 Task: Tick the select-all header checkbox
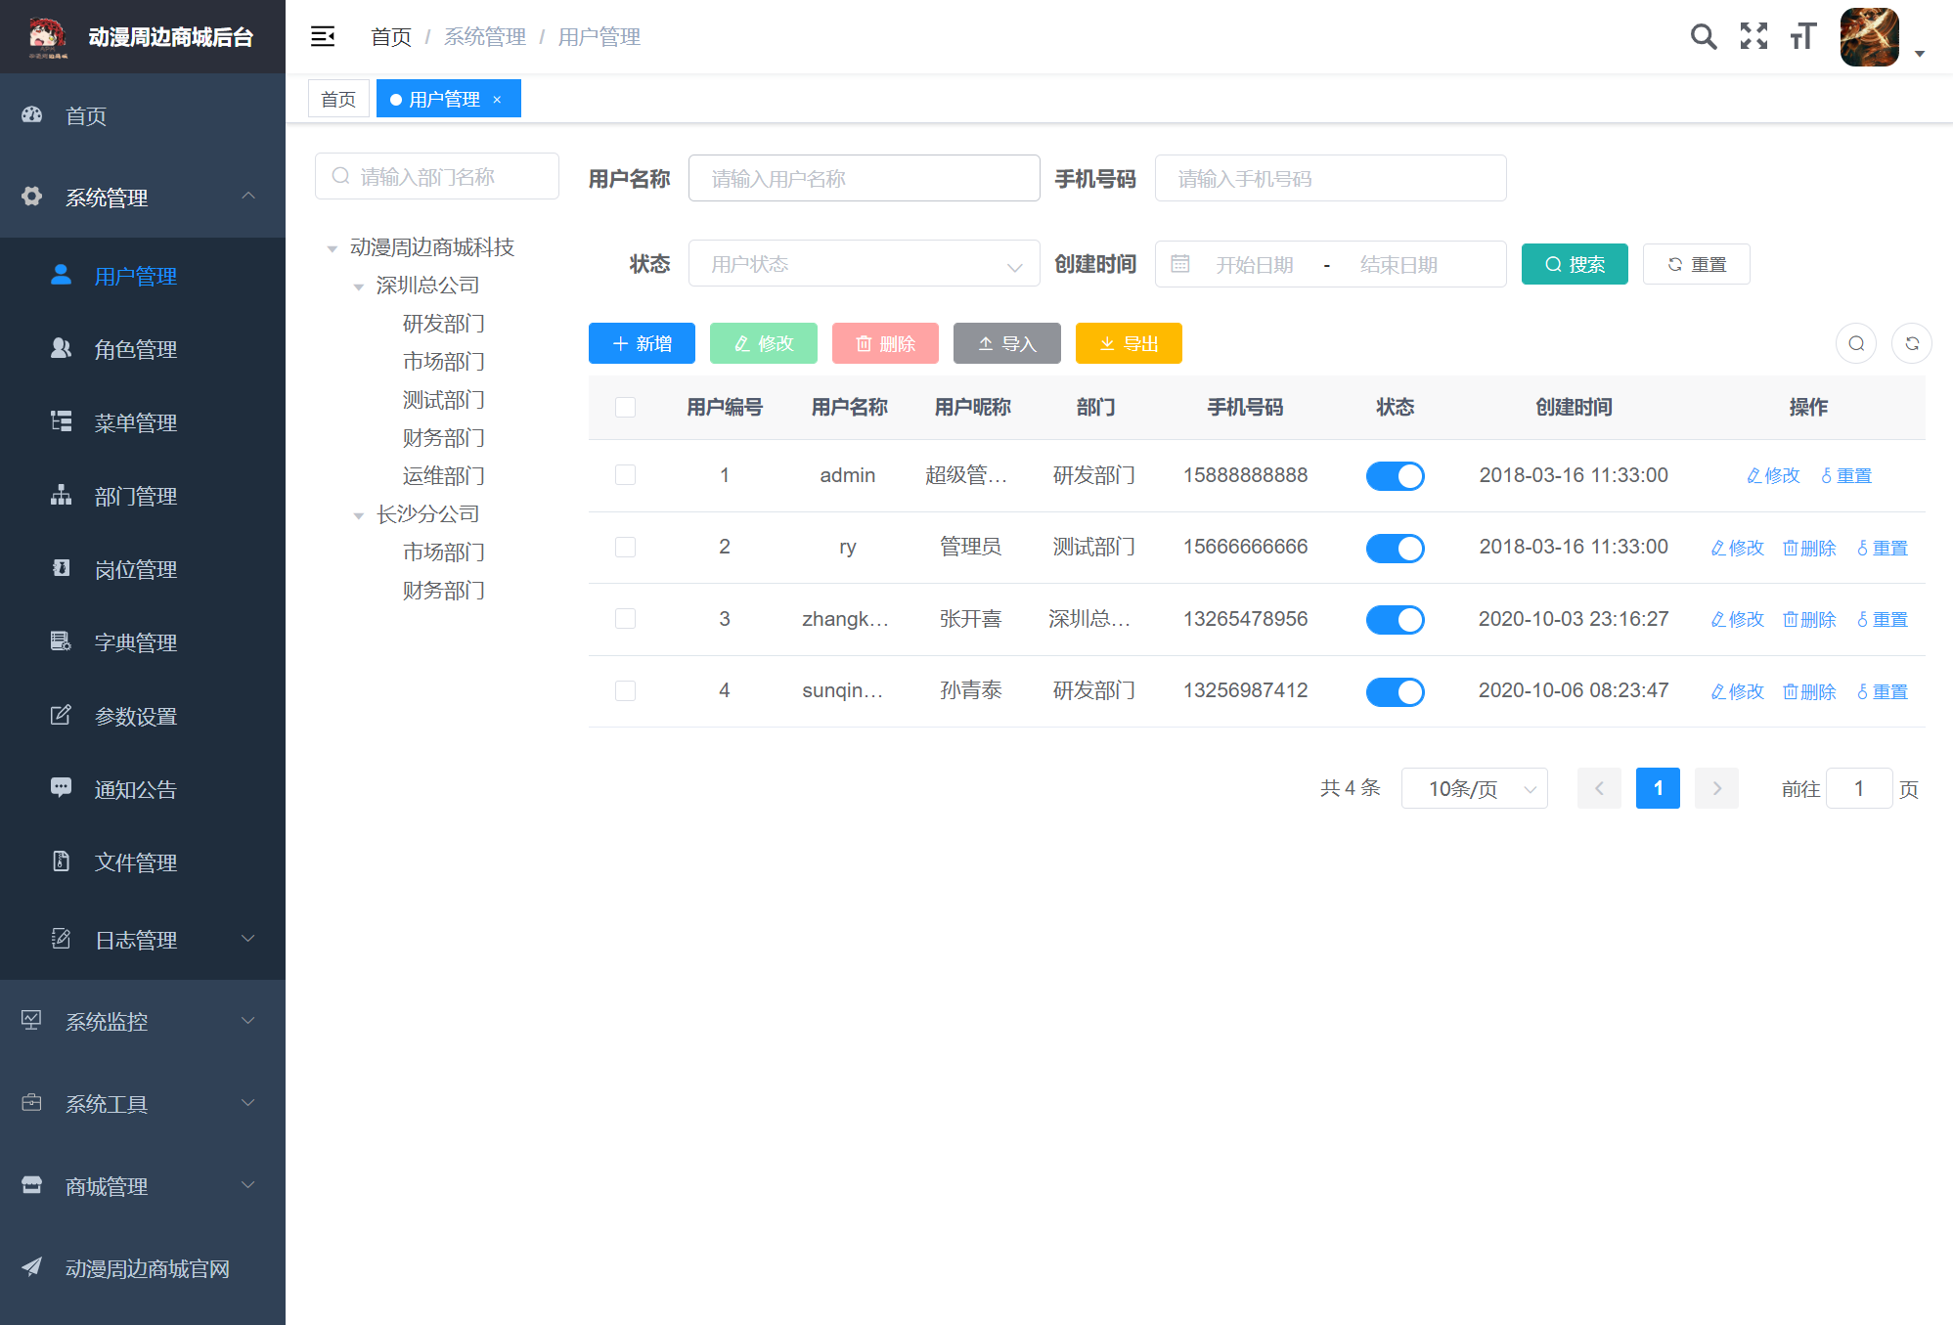pyautogui.click(x=625, y=408)
